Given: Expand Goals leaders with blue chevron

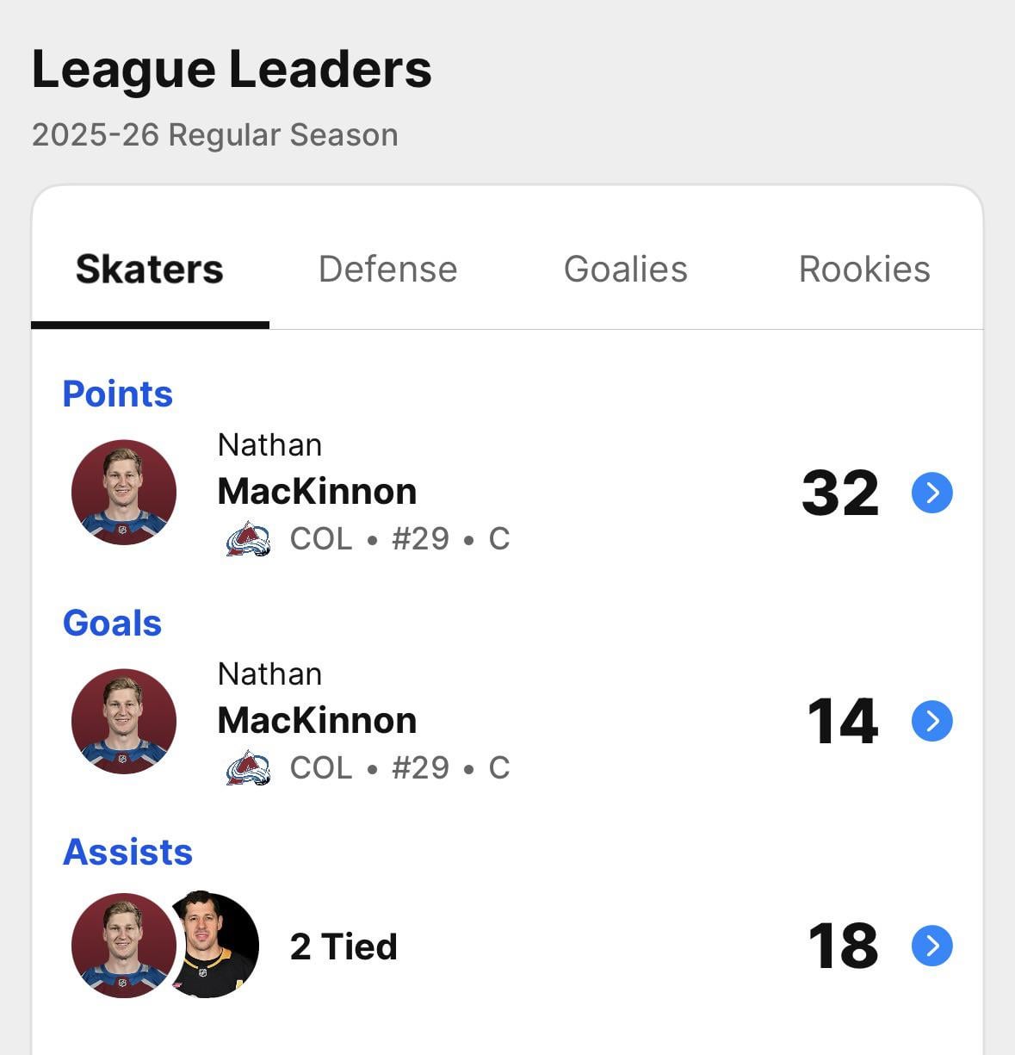Looking at the screenshot, I should (931, 721).
